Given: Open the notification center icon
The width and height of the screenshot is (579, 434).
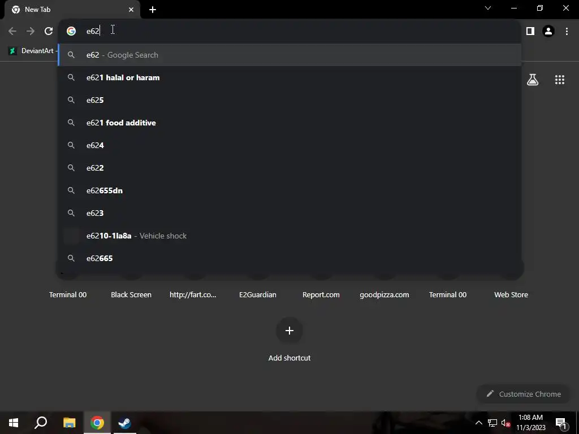Looking at the screenshot, I should 561,423.
